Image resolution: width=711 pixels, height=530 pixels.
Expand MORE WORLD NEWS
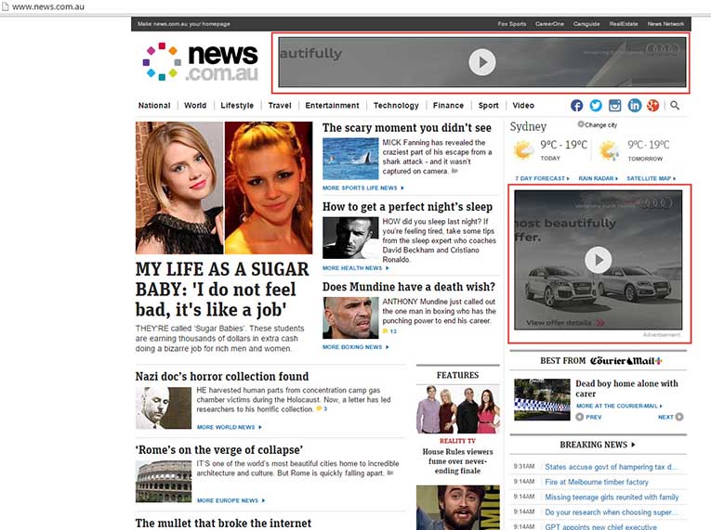(229, 427)
